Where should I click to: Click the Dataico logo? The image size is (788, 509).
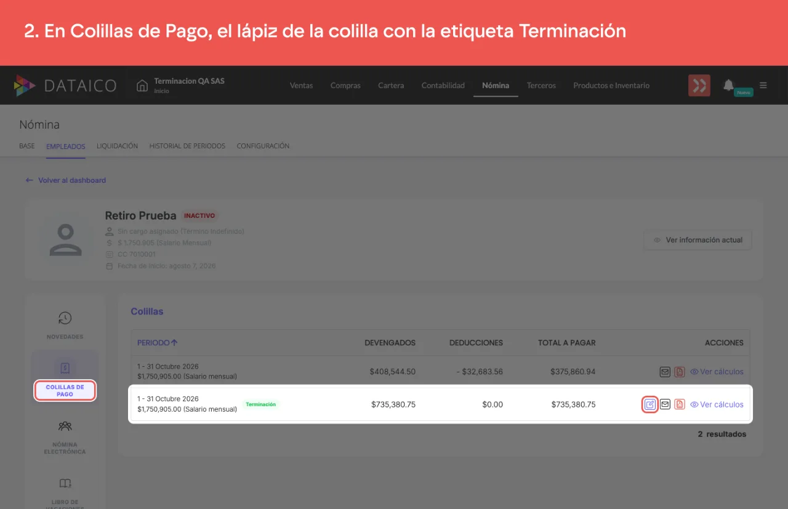point(65,86)
